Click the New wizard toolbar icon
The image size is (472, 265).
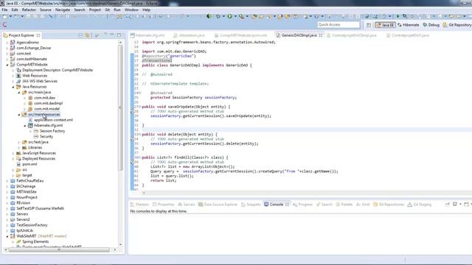point(5,16)
